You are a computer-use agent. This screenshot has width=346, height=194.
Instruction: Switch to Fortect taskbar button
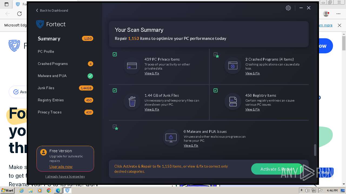click(67, 190)
